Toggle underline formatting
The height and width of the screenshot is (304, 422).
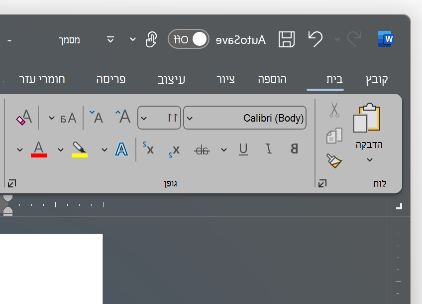[x=243, y=149]
